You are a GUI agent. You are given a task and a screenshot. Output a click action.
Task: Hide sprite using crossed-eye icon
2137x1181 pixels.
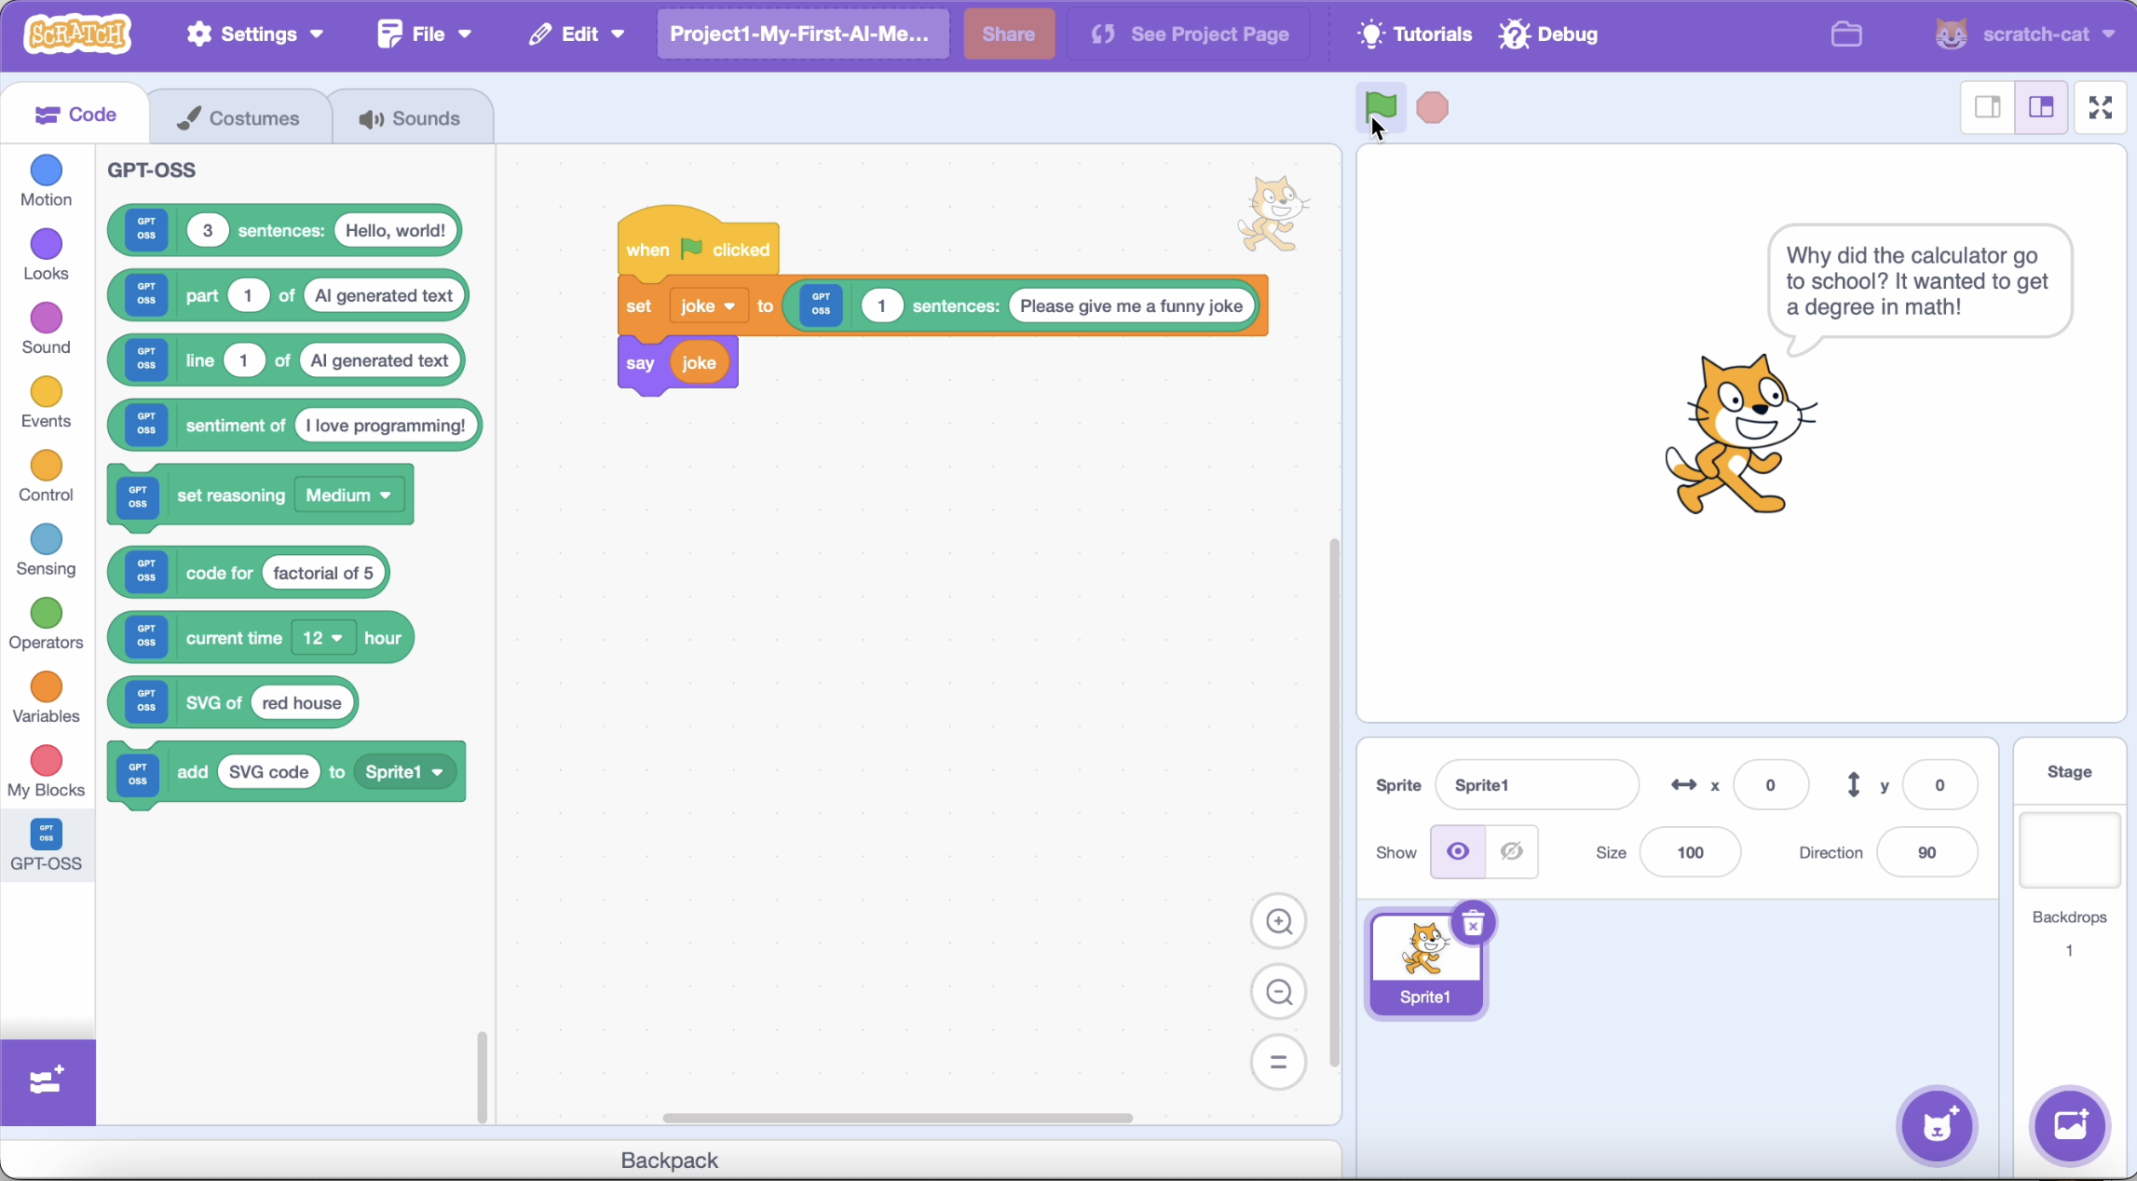click(x=1511, y=851)
